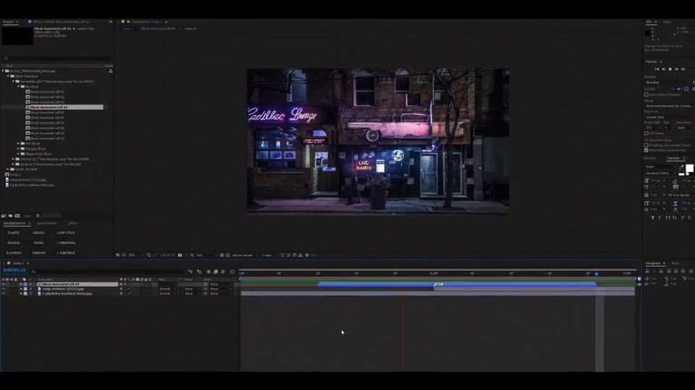Enable the Full Screen checkbox
Screen dimensions: 695x390
[646, 133]
